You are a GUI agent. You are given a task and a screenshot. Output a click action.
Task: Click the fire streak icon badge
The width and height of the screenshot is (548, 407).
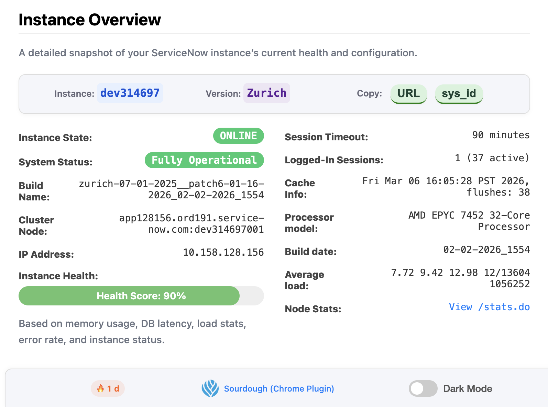[x=108, y=388]
